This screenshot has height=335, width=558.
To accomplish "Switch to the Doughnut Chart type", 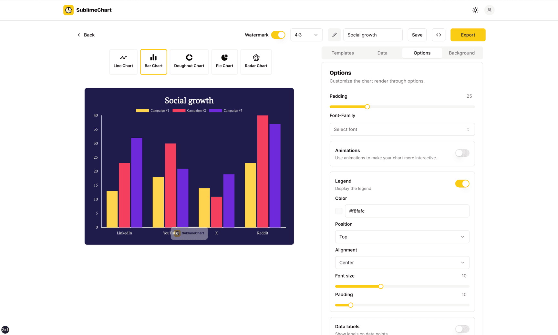I will click(189, 62).
